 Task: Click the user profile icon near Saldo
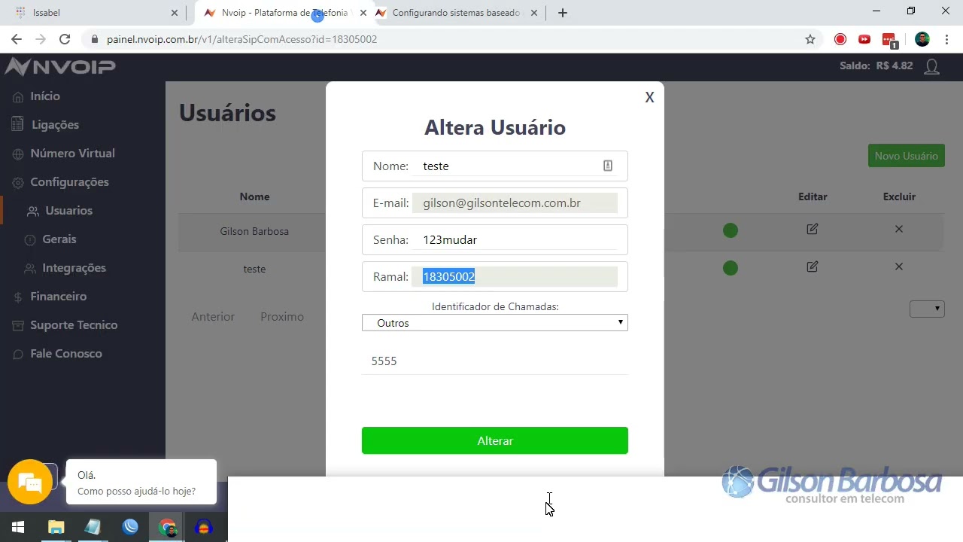931,67
